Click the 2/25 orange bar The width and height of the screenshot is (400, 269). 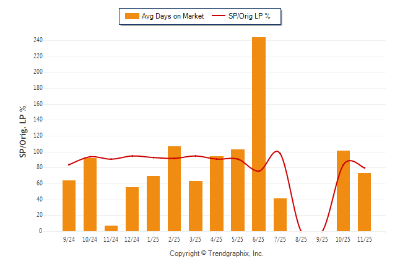(174, 188)
